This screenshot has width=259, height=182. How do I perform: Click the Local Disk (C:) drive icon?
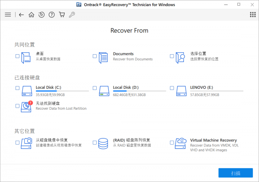27,91
